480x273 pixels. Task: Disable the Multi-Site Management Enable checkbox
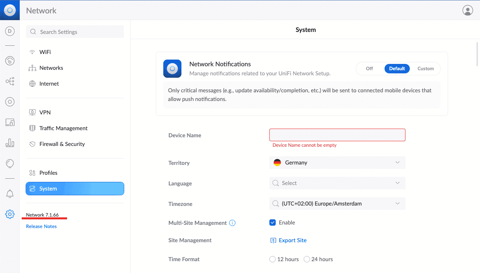point(273,223)
